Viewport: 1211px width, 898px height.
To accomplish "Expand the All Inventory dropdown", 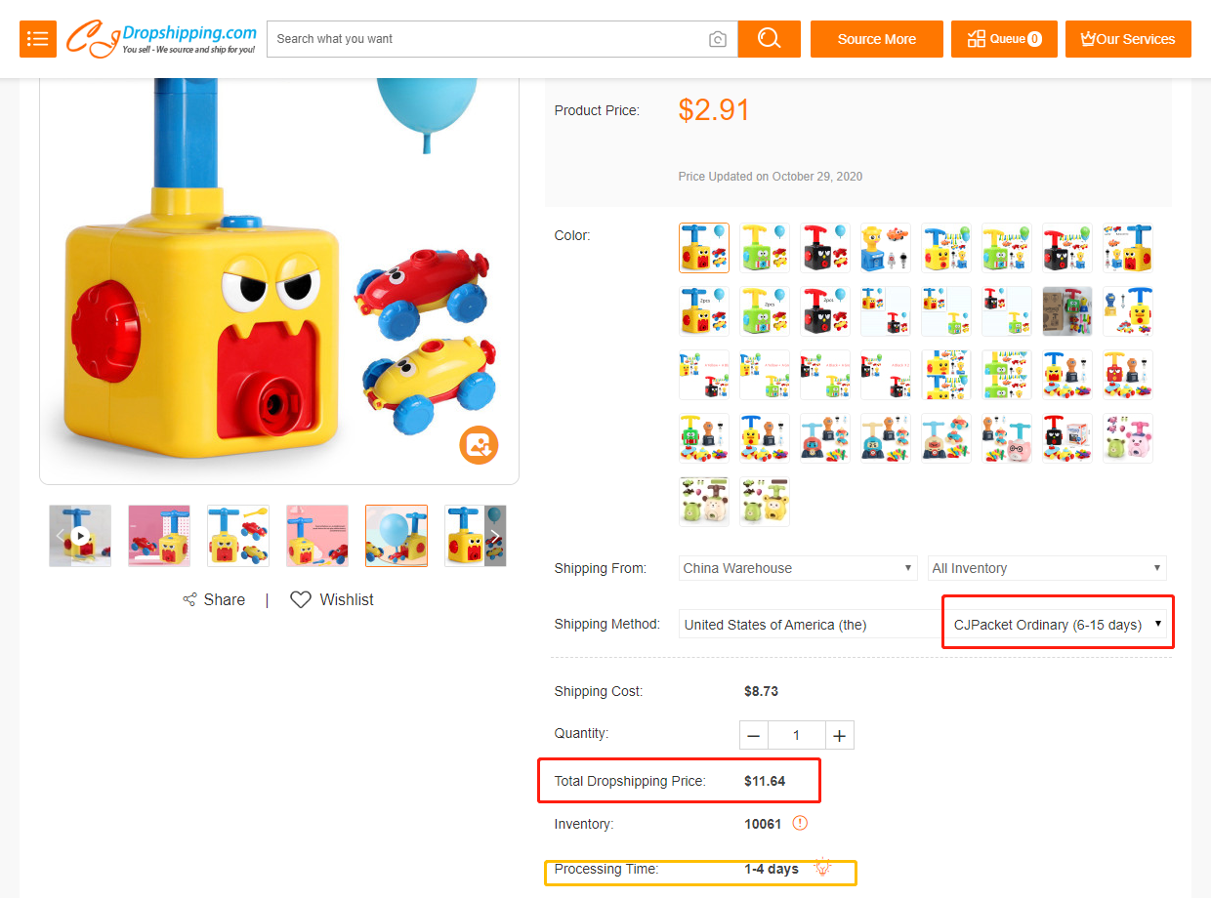I will [1046, 568].
